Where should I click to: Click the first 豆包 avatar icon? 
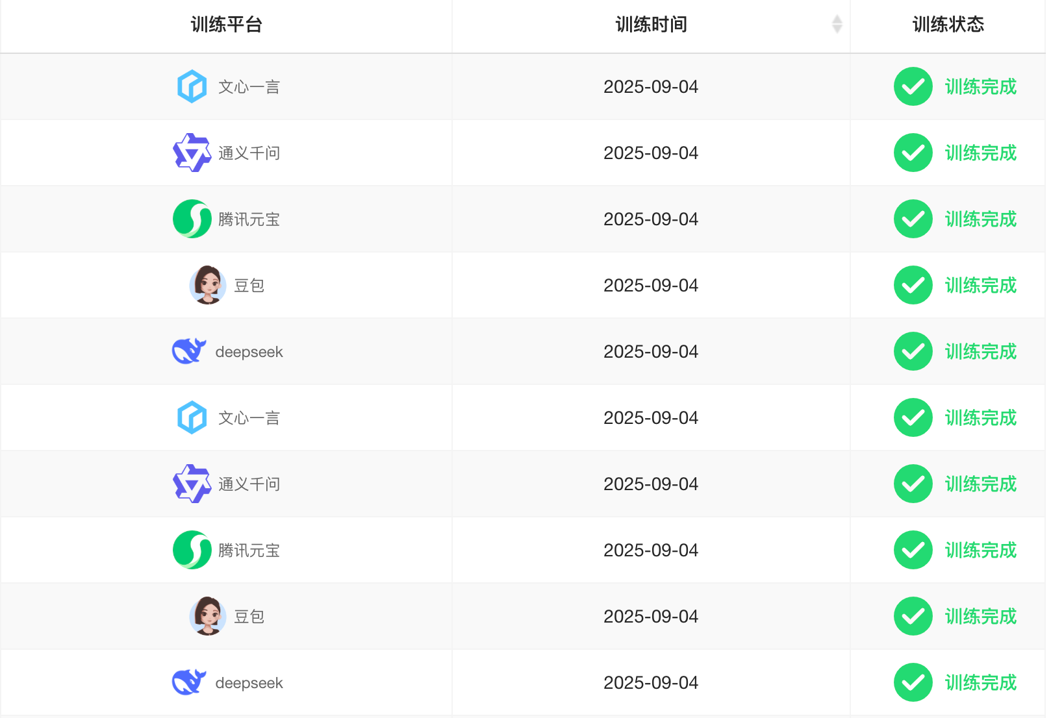point(208,285)
